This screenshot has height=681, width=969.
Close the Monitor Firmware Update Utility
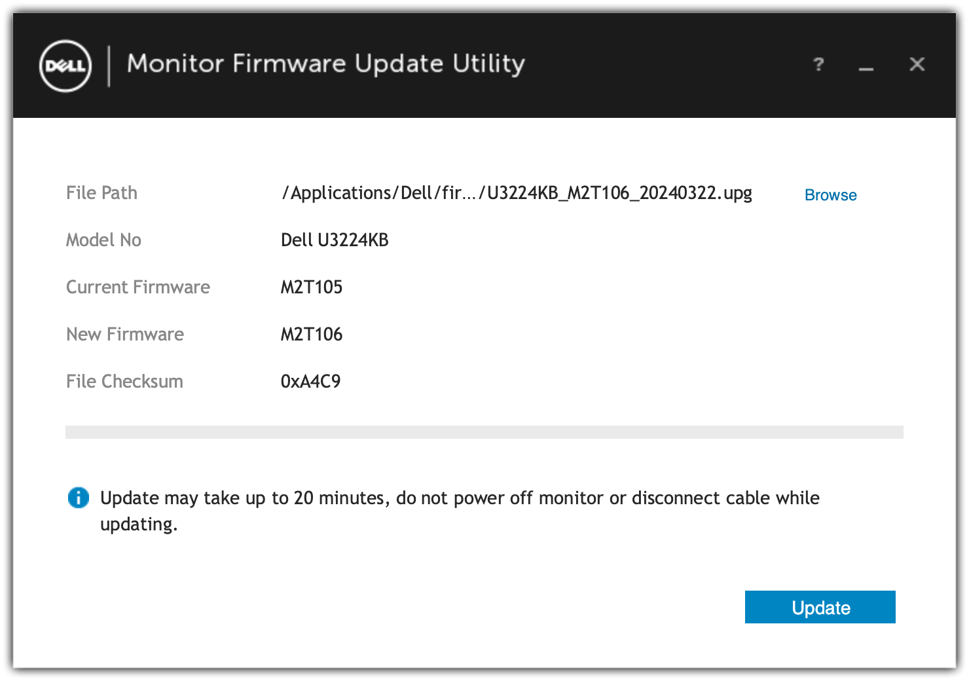pos(917,64)
